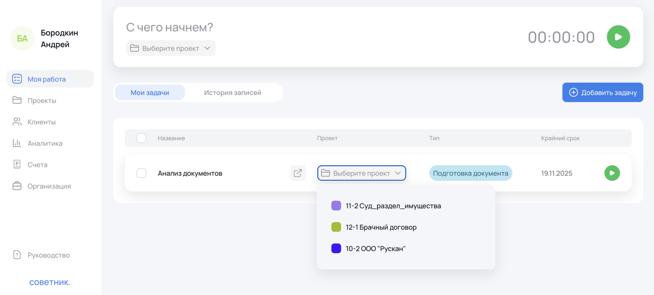654x295 pixels.
Task: Check the Анализ документов task checkbox
Action: pyautogui.click(x=141, y=173)
